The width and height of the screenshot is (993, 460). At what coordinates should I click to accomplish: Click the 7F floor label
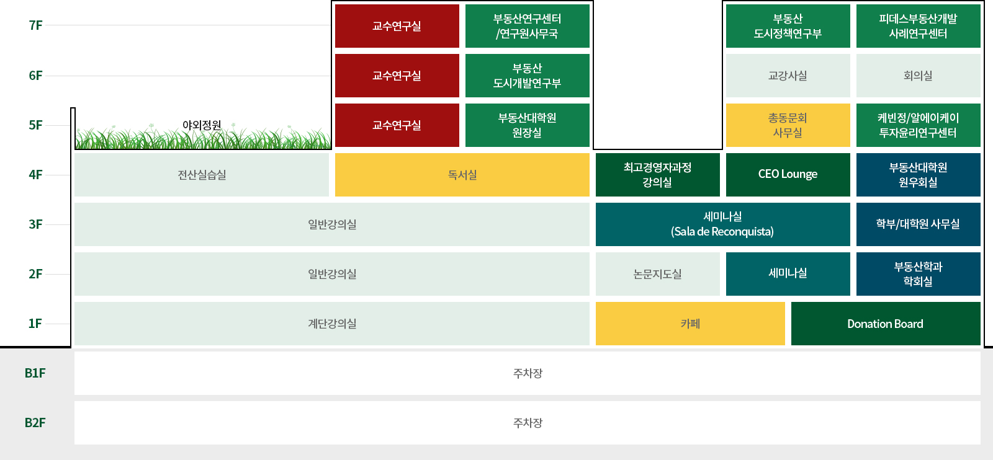(x=35, y=25)
